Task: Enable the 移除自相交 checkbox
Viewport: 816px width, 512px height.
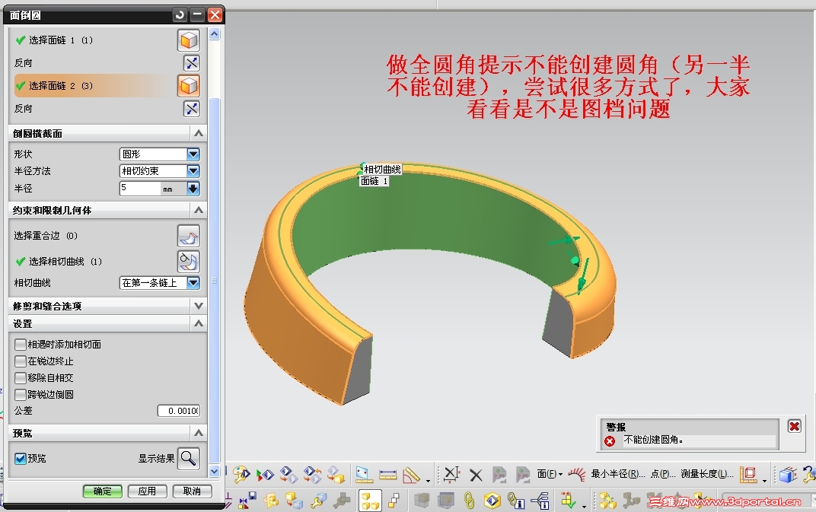Action: coord(21,378)
